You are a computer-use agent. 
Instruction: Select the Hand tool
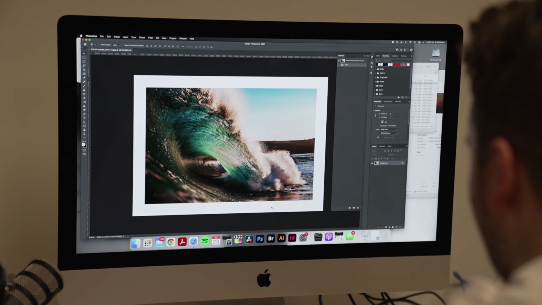(84, 130)
